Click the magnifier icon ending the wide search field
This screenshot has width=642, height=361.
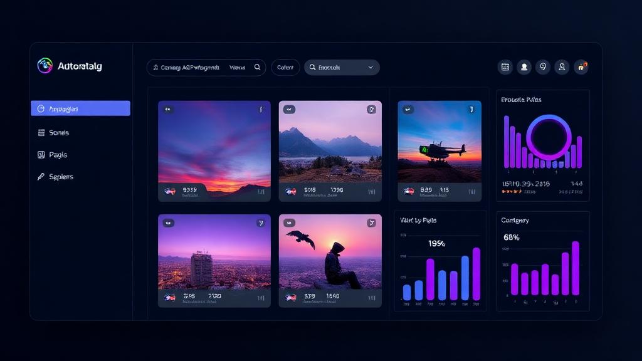coord(257,67)
